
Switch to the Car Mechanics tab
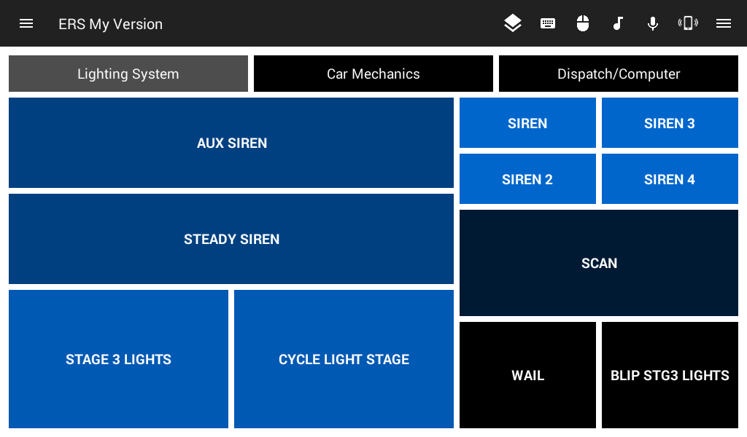pyautogui.click(x=373, y=74)
